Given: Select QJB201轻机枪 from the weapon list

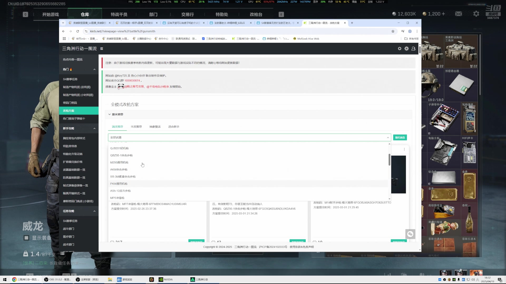Looking at the screenshot, I should coord(248,148).
